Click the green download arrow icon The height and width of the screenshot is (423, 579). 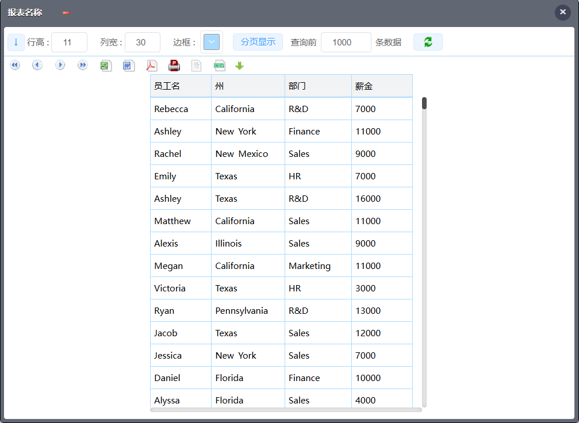point(240,66)
